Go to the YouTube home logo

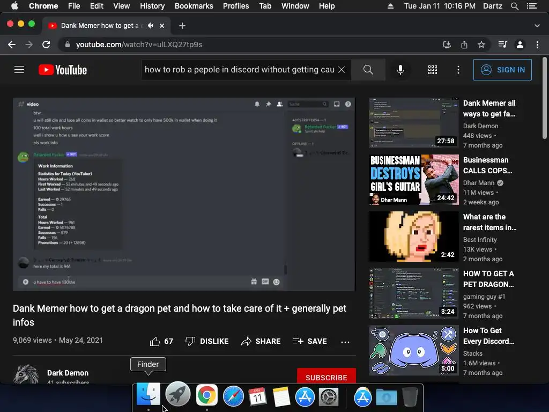[63, 70]
